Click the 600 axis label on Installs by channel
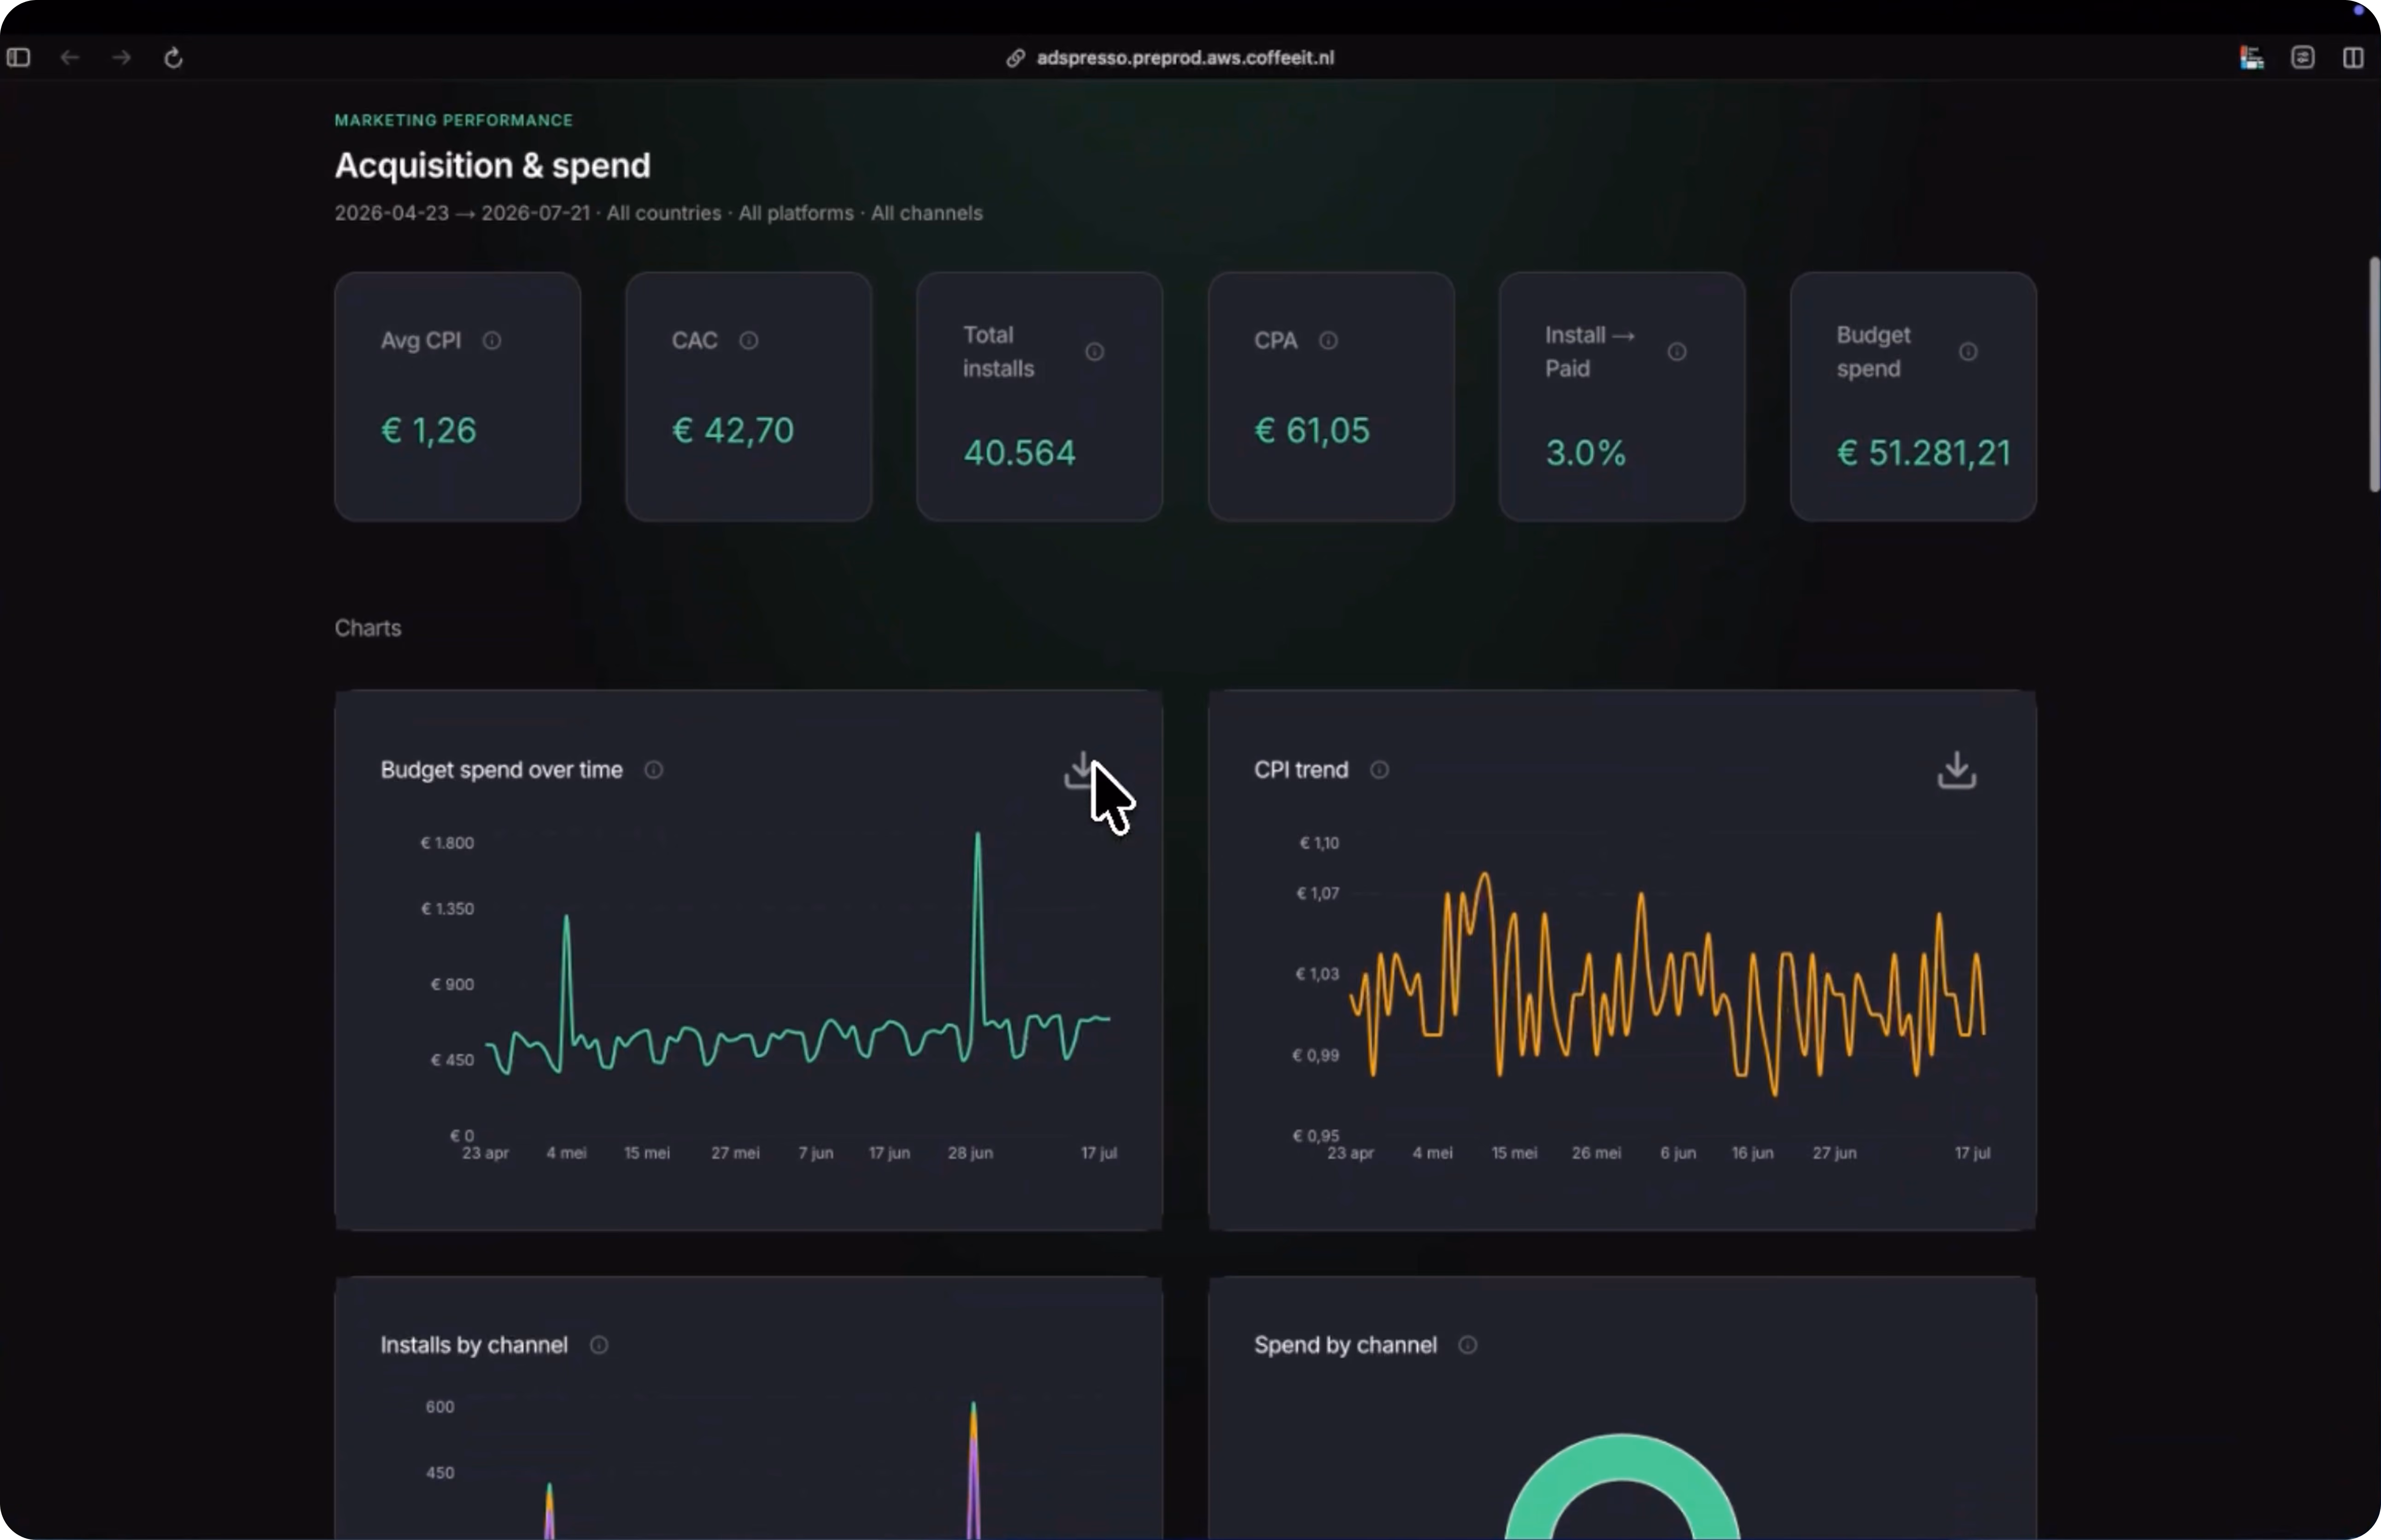The image size is (2381, 1540). coord(440,1407)
